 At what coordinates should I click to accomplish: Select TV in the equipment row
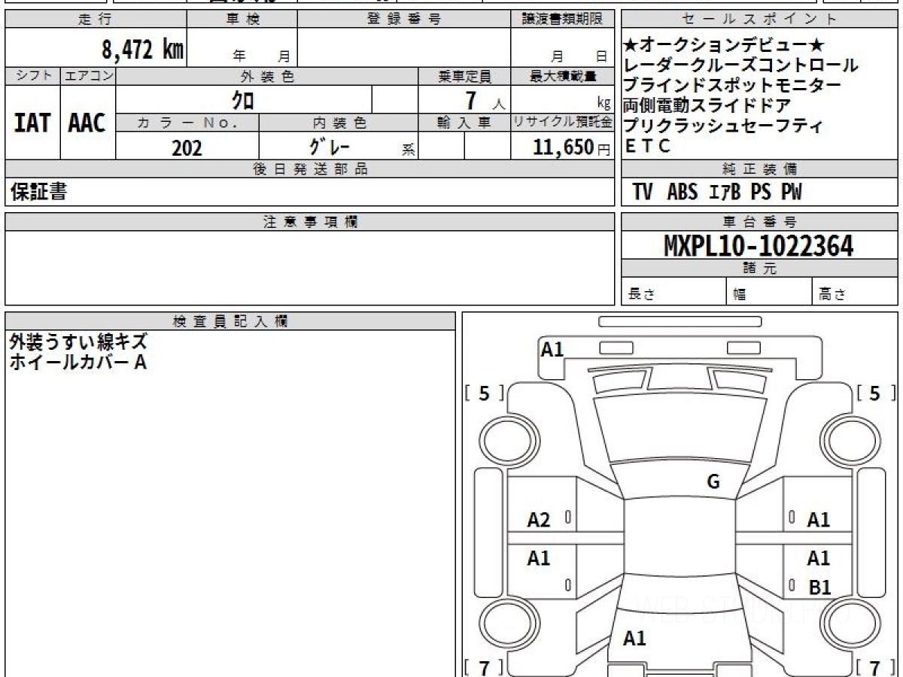tap(642, 193)
